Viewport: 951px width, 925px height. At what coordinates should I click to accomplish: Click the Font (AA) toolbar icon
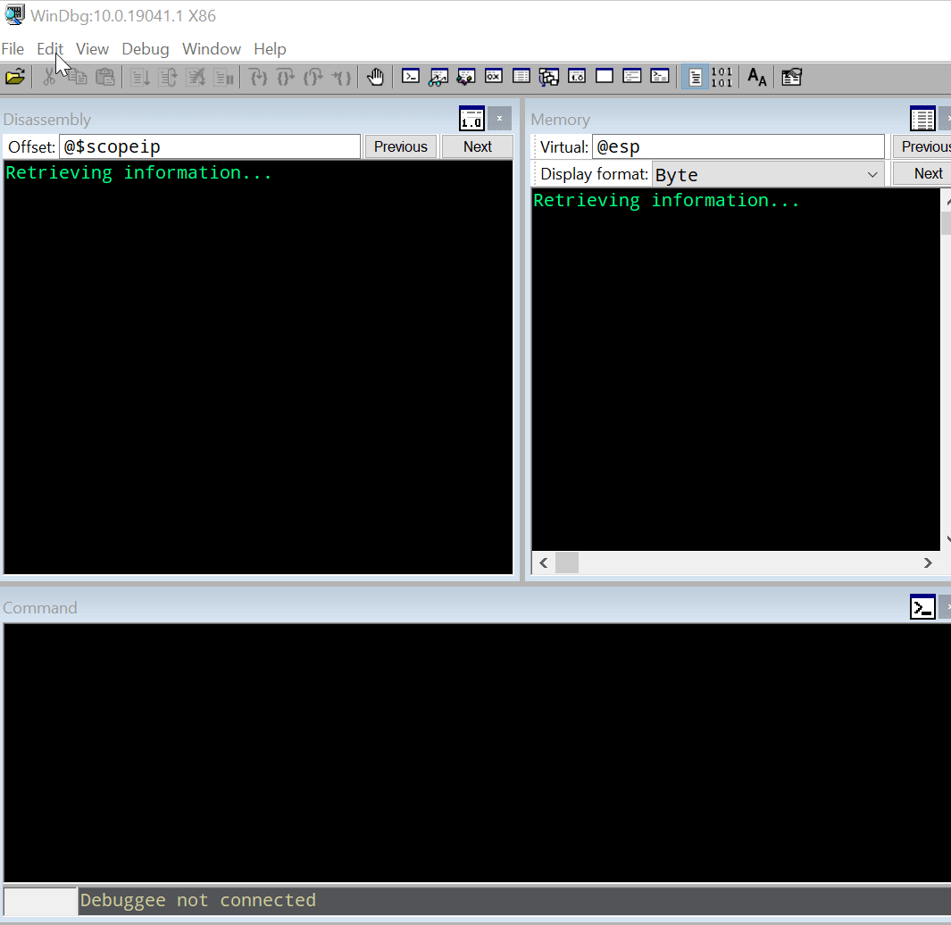[x=757, y=77]
